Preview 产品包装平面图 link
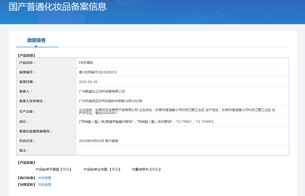The height and width of the screenshot is (196, 305). pos(66,169)
